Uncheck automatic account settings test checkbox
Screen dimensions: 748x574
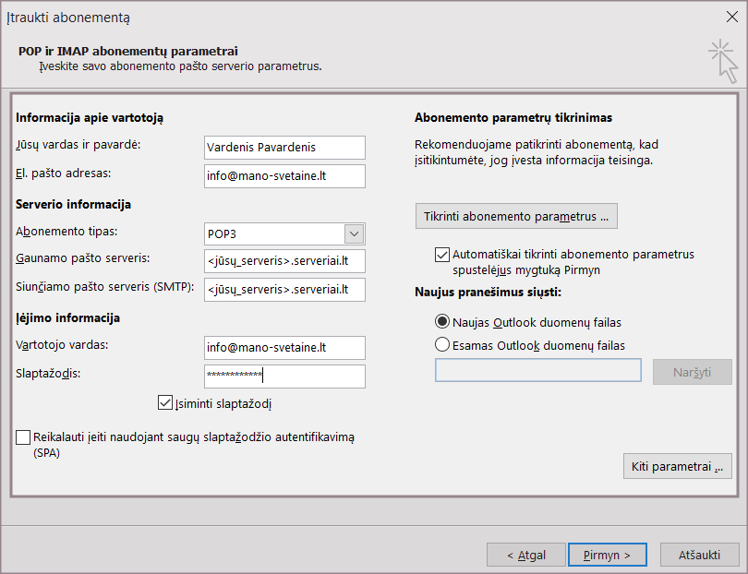(441, 254)
